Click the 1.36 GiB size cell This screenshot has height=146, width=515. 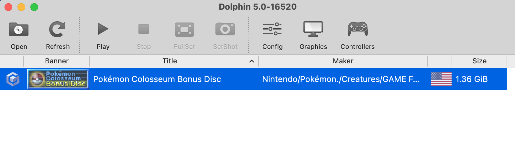click(x=471, y=79)
